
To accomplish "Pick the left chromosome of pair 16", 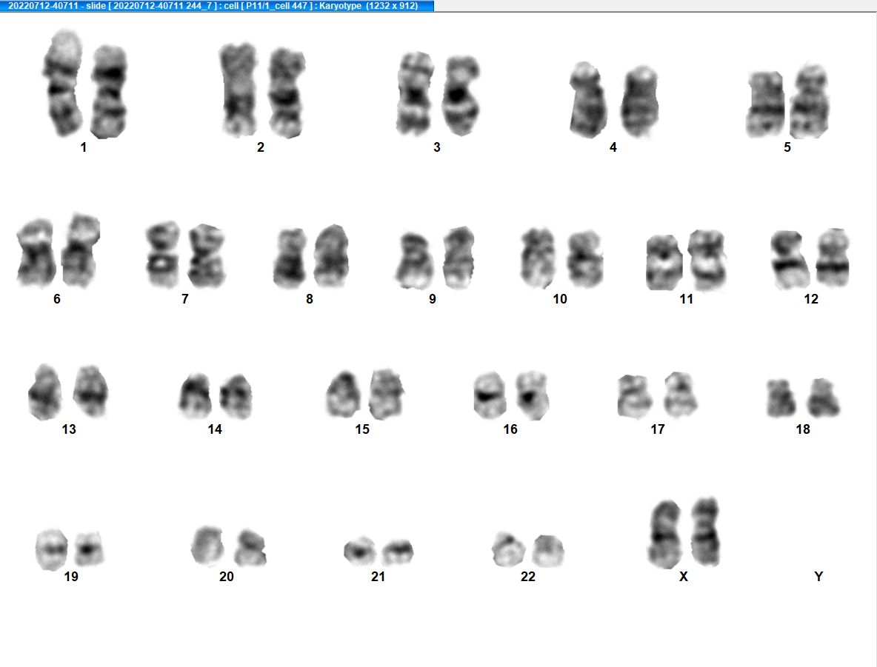I will tap(490, 395).
